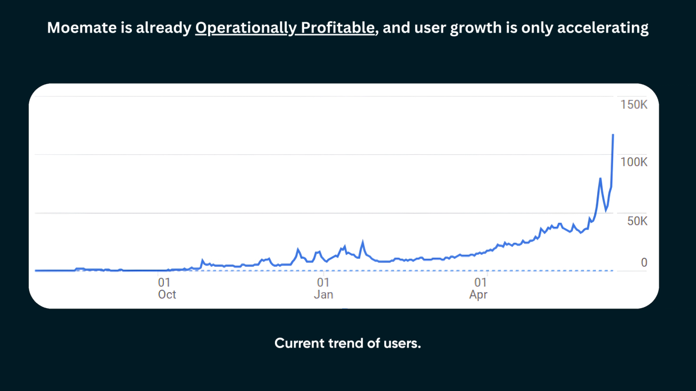Click the "01 Jan" date label
696x391 pixels.
click(324, 288)
